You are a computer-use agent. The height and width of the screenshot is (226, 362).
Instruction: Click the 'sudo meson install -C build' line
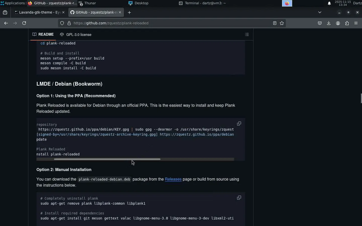click(68, 68)
